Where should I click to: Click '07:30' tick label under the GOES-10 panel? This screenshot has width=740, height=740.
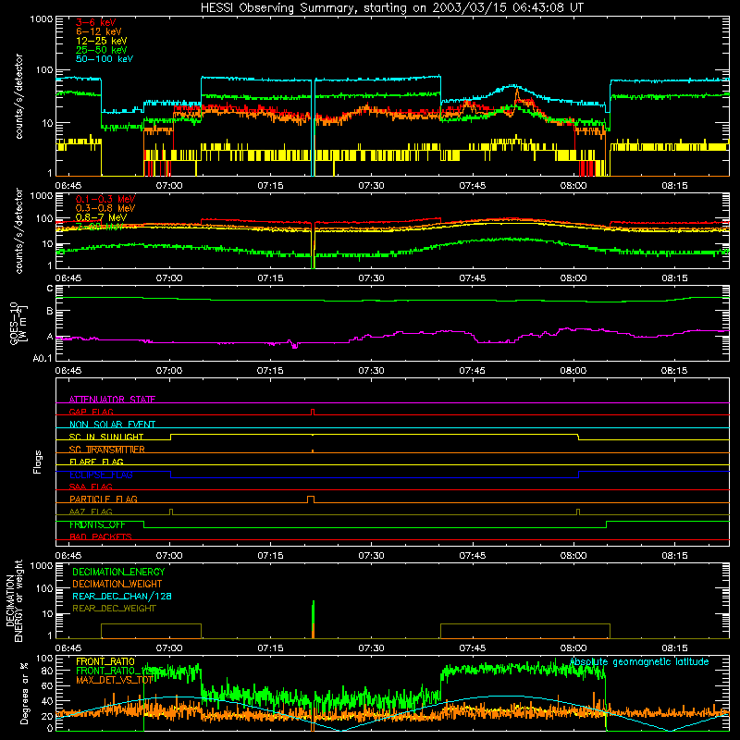pyautogui.click(x=371, y=371)
